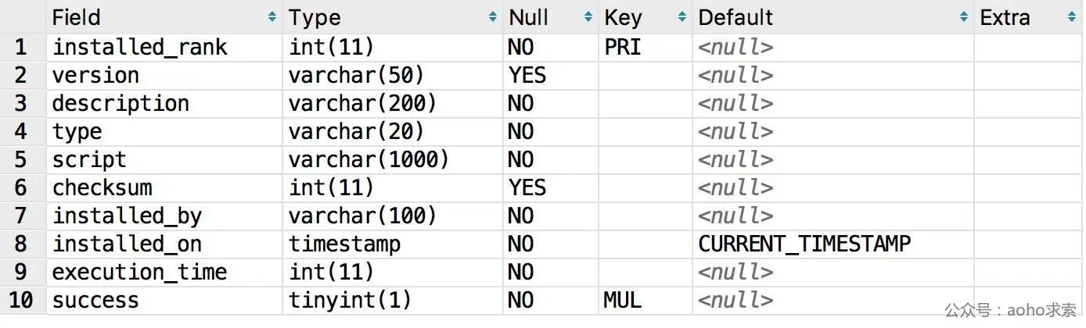Select the varchar(1000) type cell
Image resolution: width=1086 pixels, height=328 pixels.
[x=393, y=159]
